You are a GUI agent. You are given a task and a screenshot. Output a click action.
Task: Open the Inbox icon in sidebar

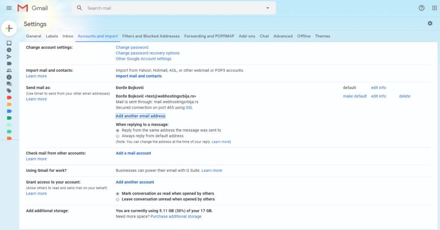9,43
